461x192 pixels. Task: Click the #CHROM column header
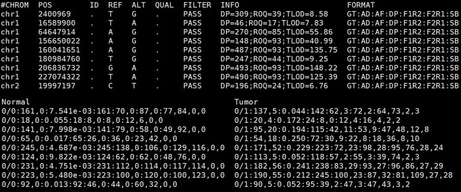point(15,5)
